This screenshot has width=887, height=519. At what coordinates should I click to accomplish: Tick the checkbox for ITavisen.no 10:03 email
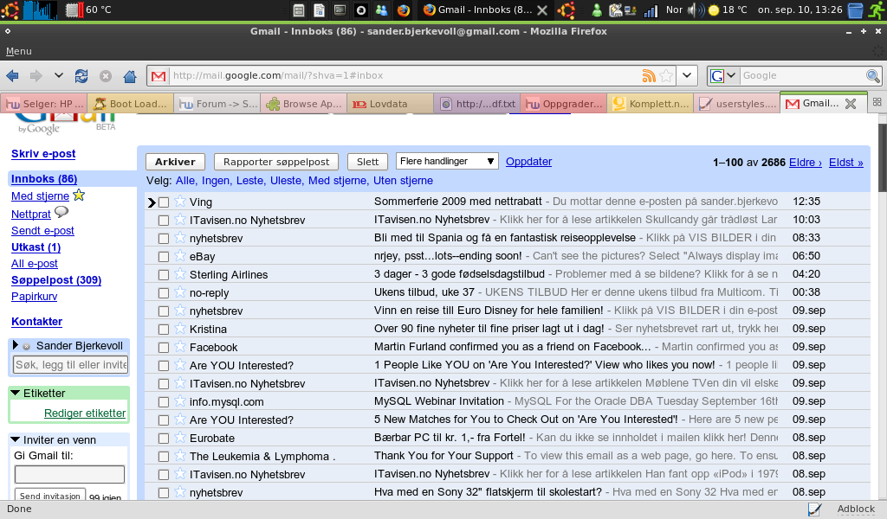tap(164, 221)
